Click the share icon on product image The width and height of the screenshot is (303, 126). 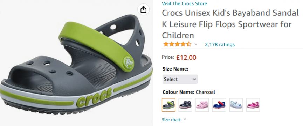point(143,9)
